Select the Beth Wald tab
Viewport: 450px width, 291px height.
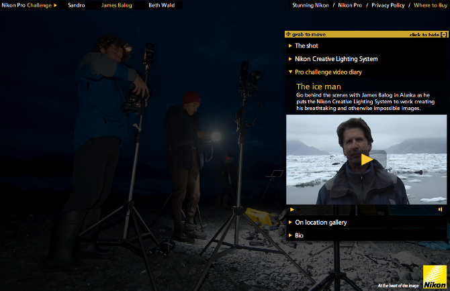(162, 5)
